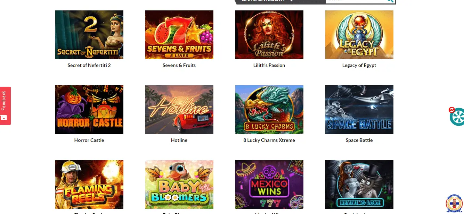
Task: Click the red refresh badge on wheel
Action: (x=452, y=110)
